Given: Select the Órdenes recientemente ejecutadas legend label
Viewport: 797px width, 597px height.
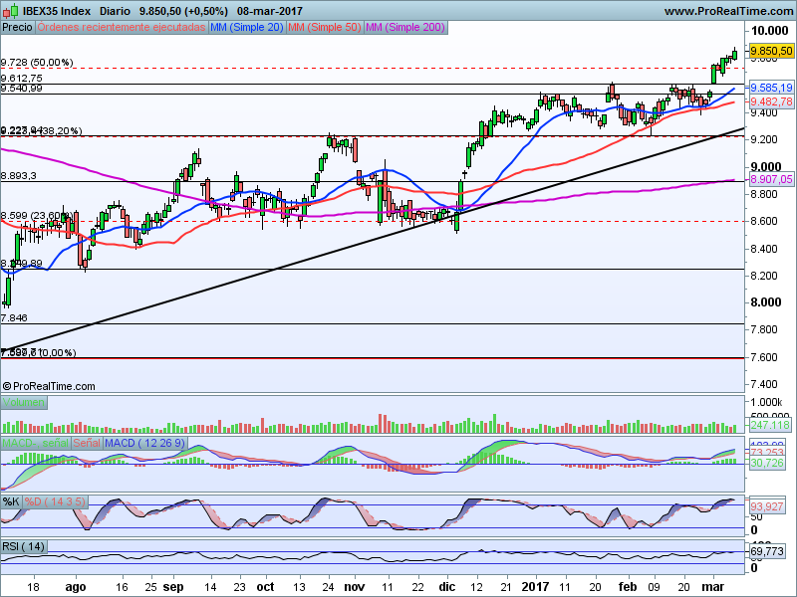Looking at the screenshot, I should pos(122,28).
